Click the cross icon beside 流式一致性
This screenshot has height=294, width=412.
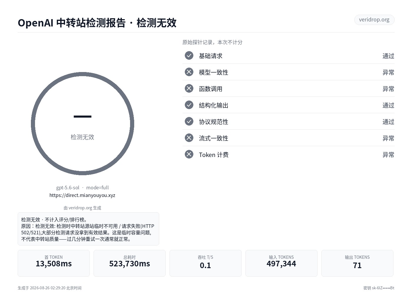(189, 138)
